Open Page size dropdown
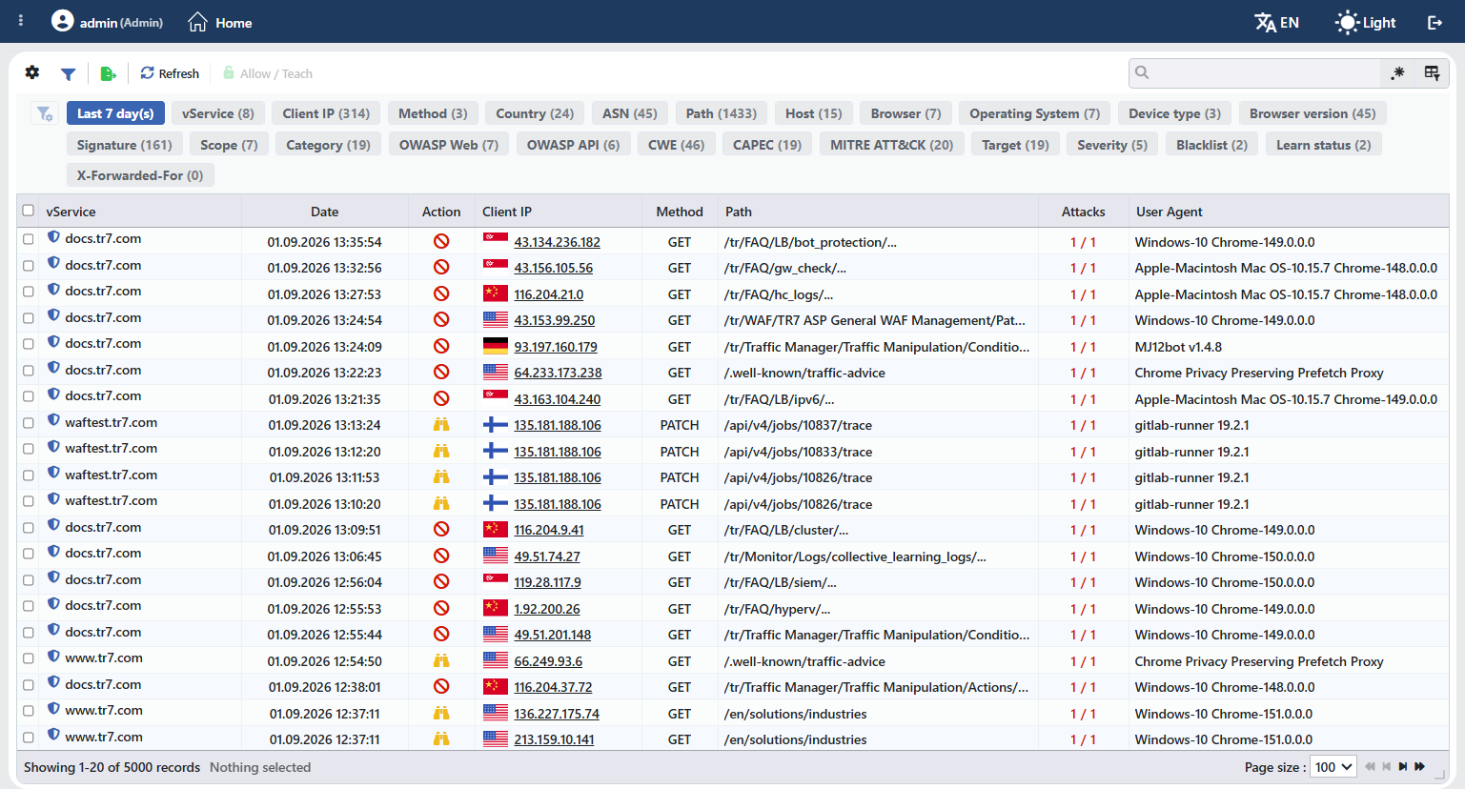Image resolution: width=1465 pixels, height=789 pixels. (1333, 766)
